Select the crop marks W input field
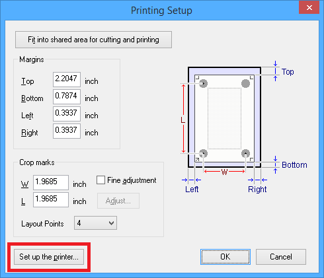 pos(51,182)
